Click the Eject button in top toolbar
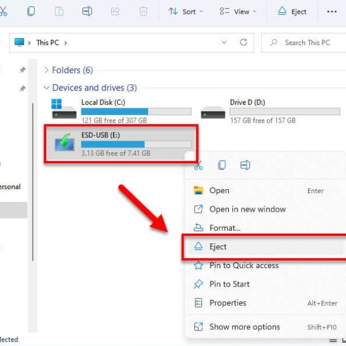The height and width of the screenshot is (346, 346). click(292, 12)
